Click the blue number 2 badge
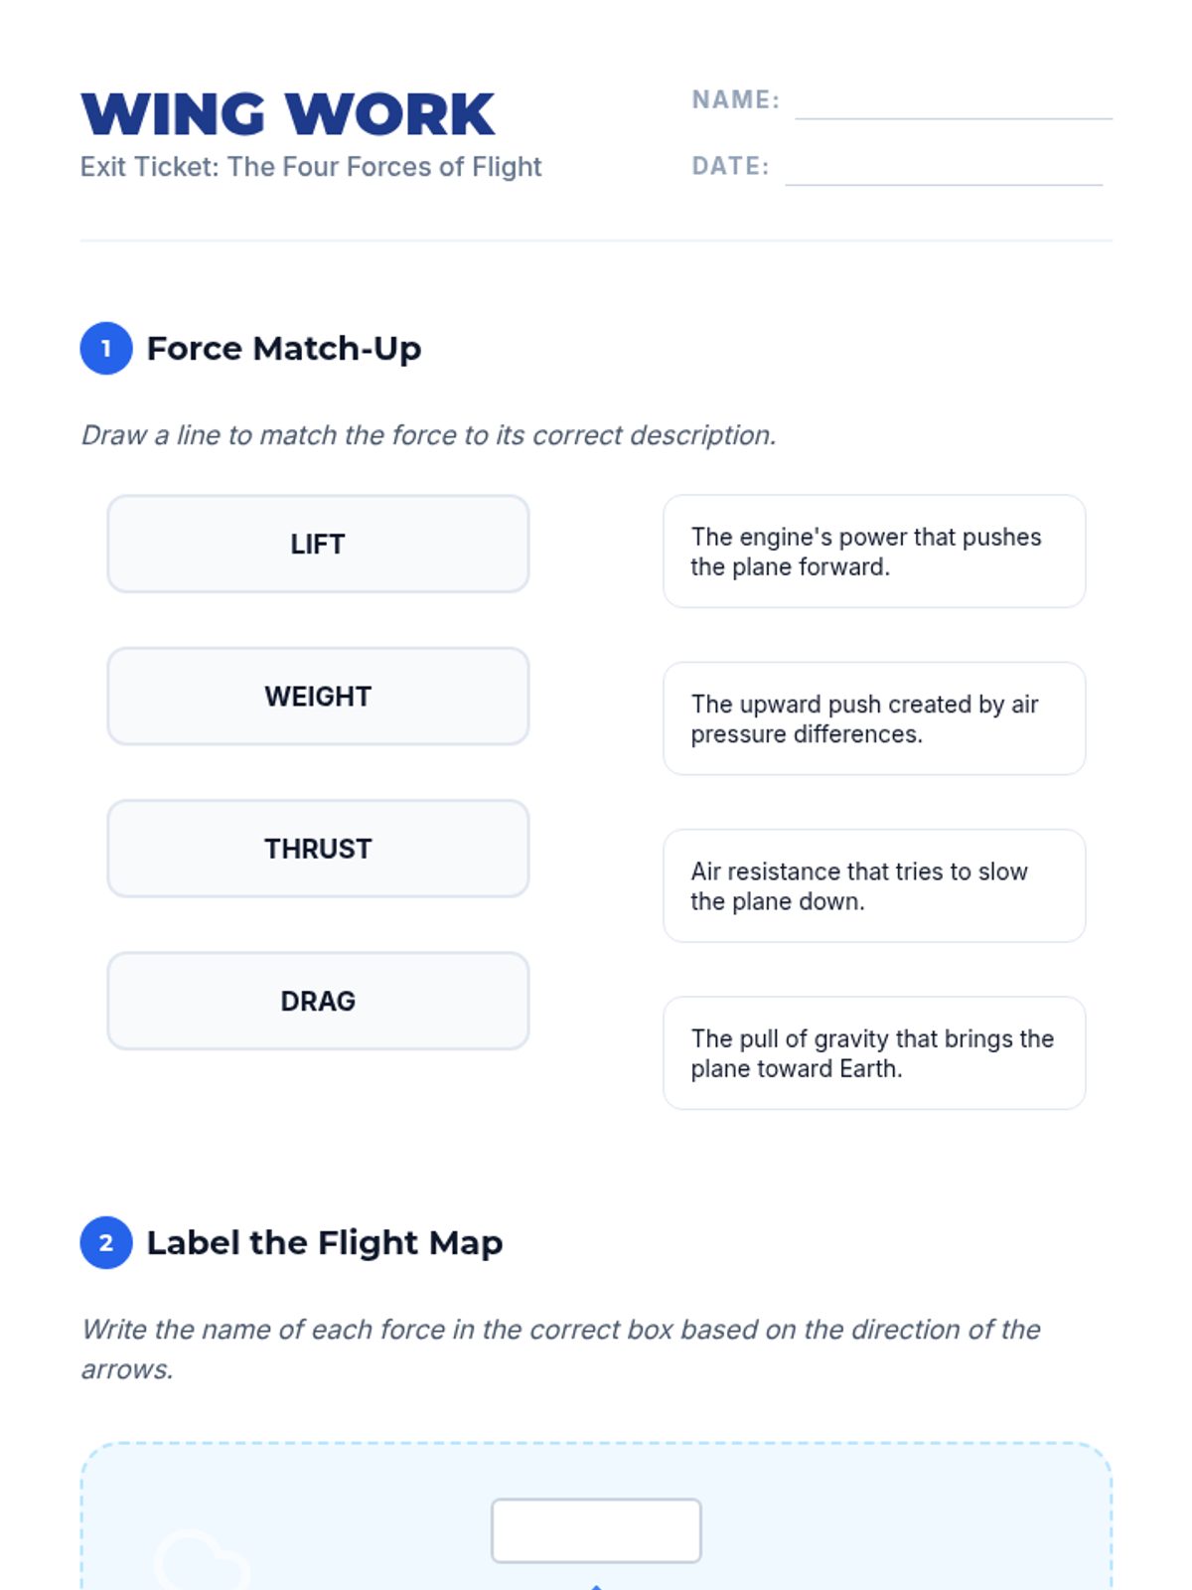Screen dimensions: 1192x1590 (x=106, y=1243)
